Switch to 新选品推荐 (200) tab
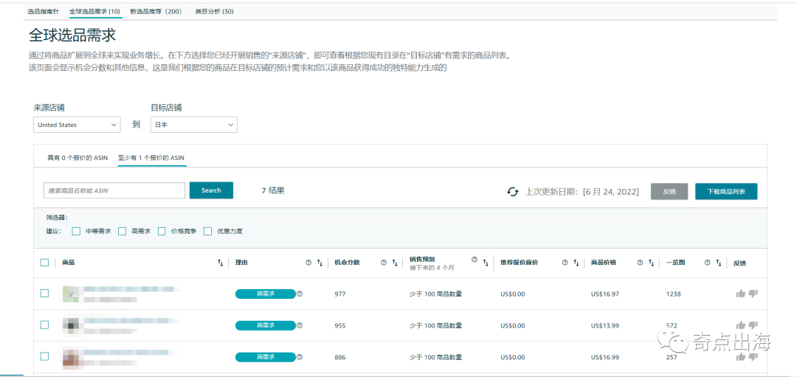Screen dimensions: 797x377 point(156,11)
